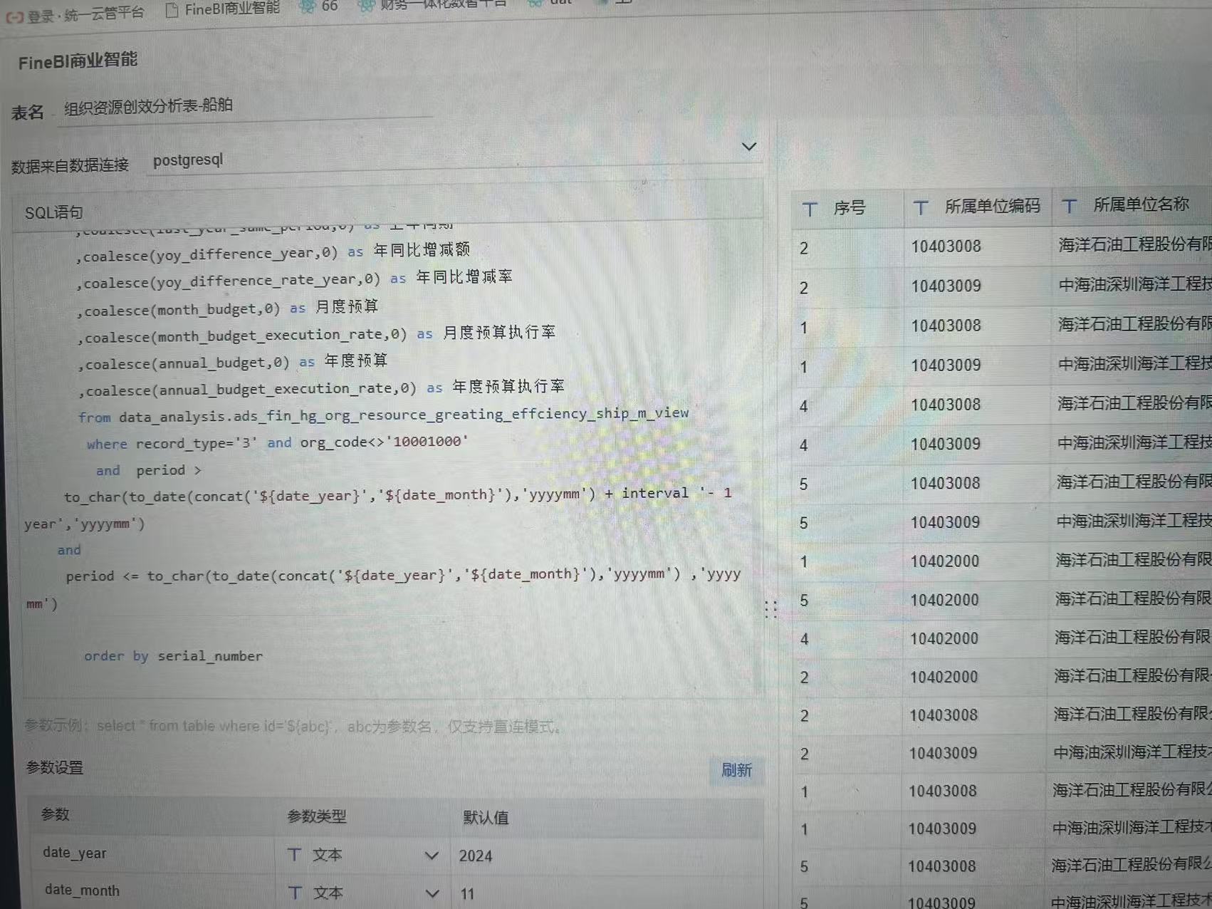The width and height of the screenshot is (1212, 909).
Task: Select the 所属单位编码 column header
Action: point(977,207)
